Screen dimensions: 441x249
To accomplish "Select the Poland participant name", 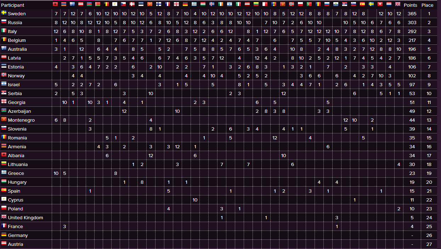I will tap(15, 209).
